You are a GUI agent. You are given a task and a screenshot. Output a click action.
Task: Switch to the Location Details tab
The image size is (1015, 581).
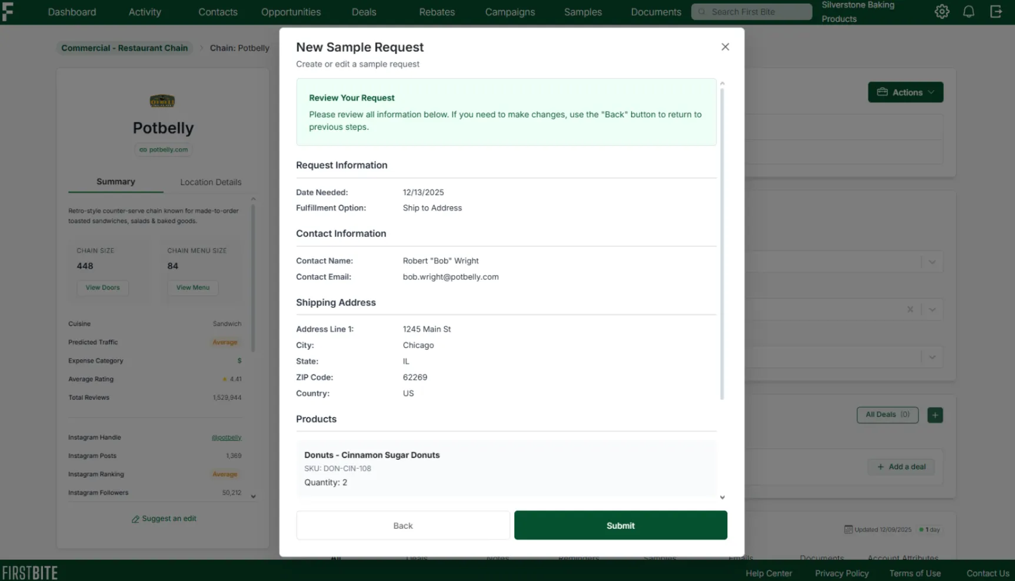211,182
